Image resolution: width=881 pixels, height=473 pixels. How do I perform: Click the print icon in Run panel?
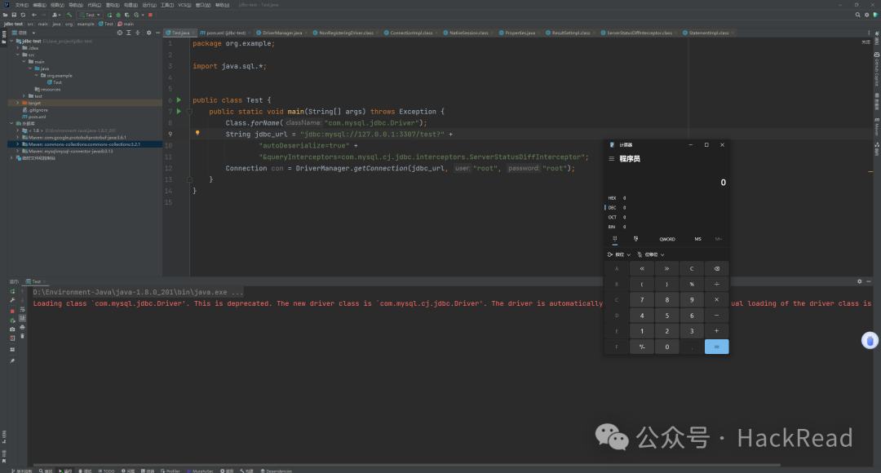23,327
